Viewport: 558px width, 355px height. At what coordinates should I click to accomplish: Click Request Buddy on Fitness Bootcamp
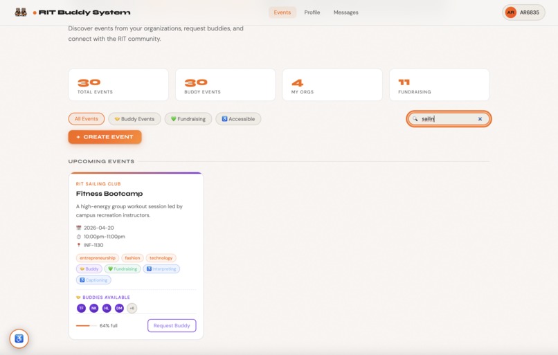point(172,325)
